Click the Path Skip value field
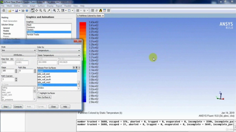 pos(26,71)
